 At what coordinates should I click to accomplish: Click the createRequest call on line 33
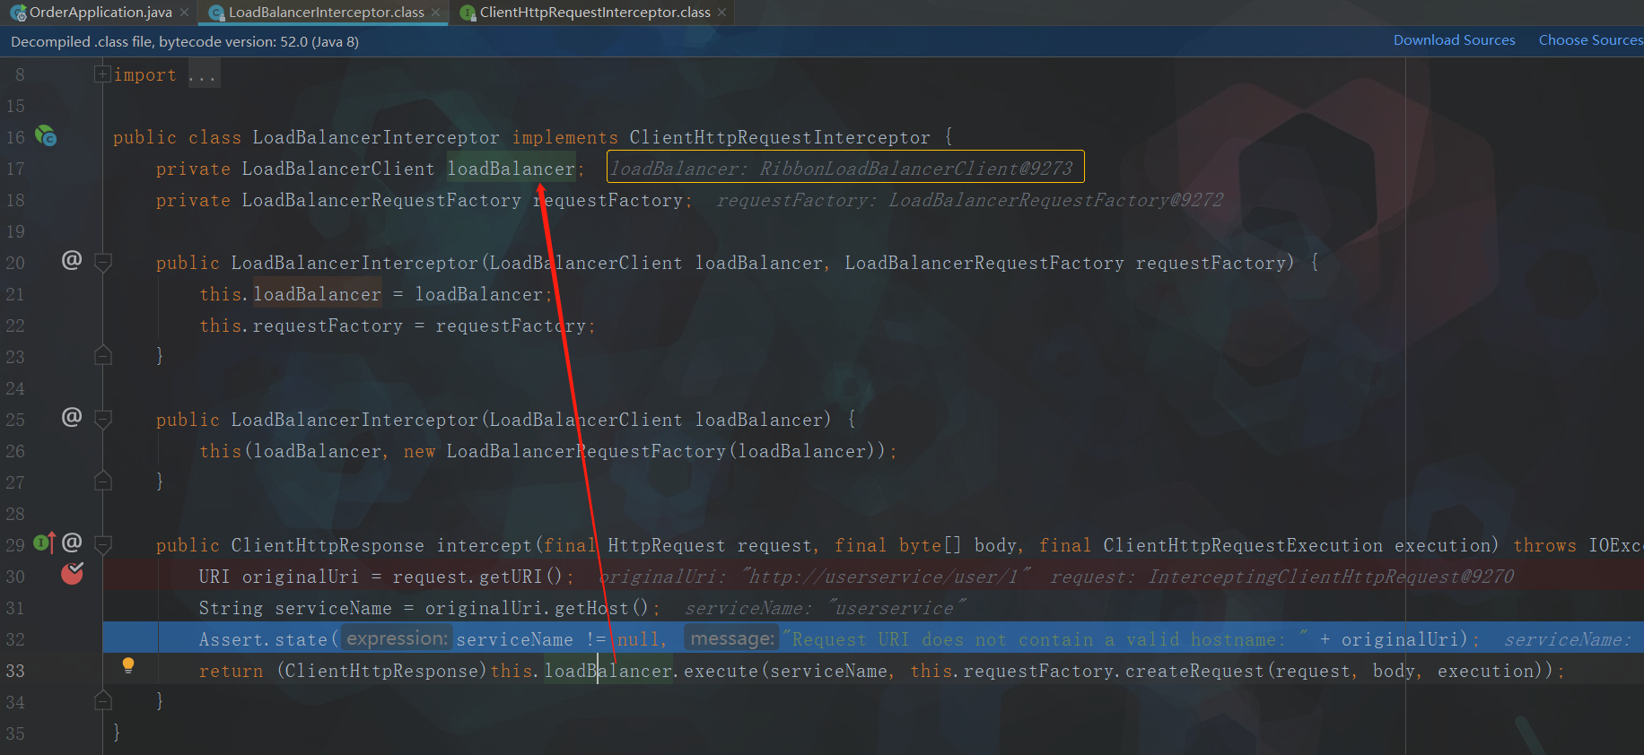1194,671
